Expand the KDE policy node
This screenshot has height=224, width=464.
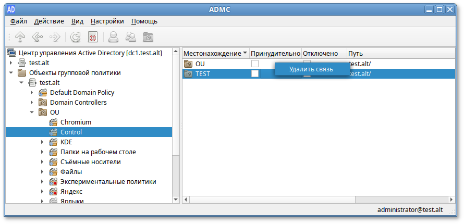tap(42, 142)
